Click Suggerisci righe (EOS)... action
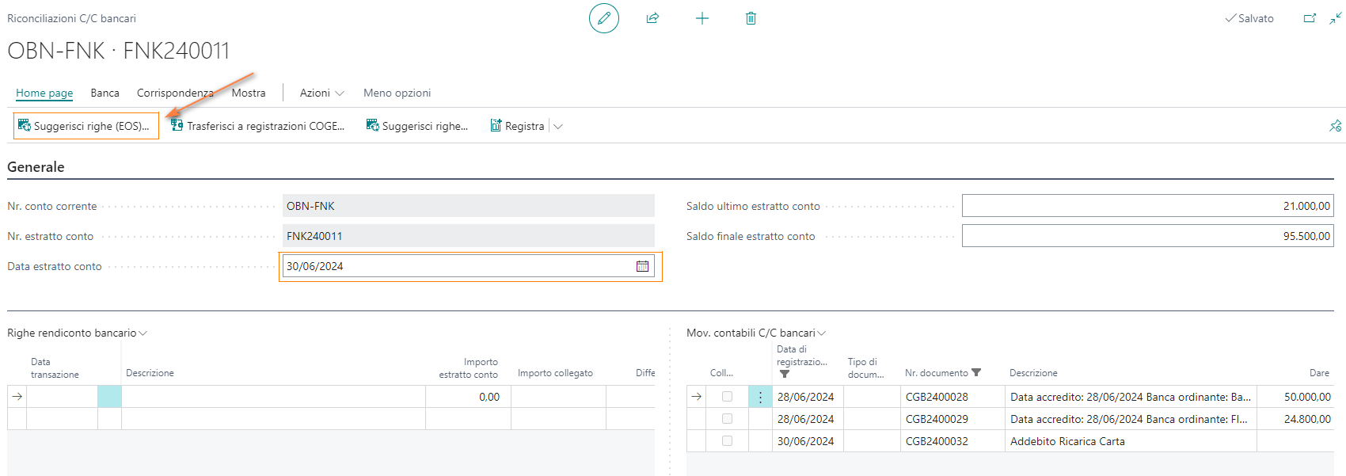Image resolution: width=1346 pixels, height=476 pixels. tap(86, 126)
